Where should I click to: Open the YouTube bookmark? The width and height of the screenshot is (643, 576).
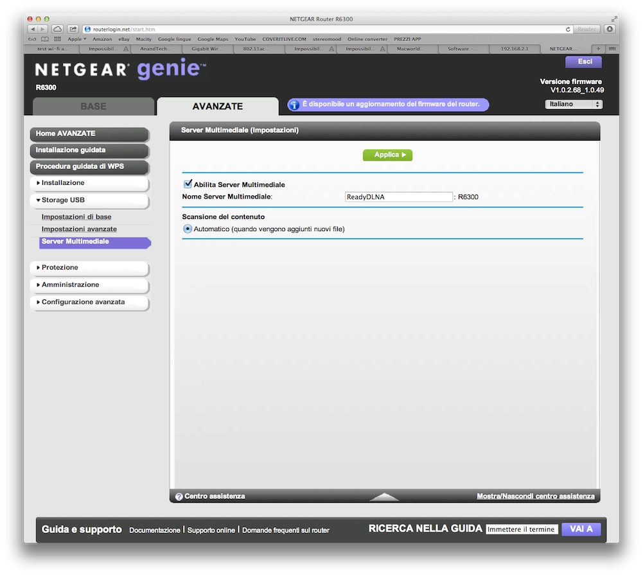245,39
